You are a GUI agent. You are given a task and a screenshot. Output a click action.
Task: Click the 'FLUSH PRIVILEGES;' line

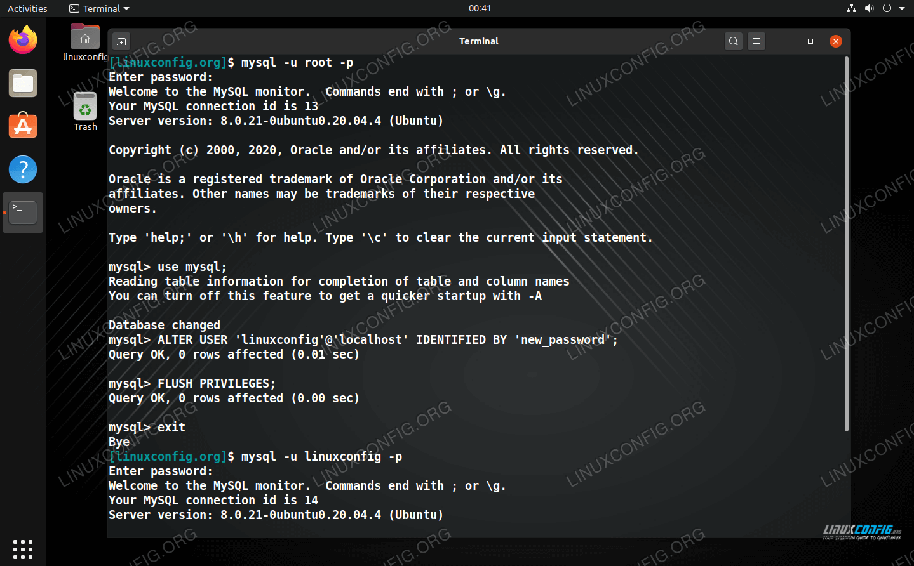(192, 384)
